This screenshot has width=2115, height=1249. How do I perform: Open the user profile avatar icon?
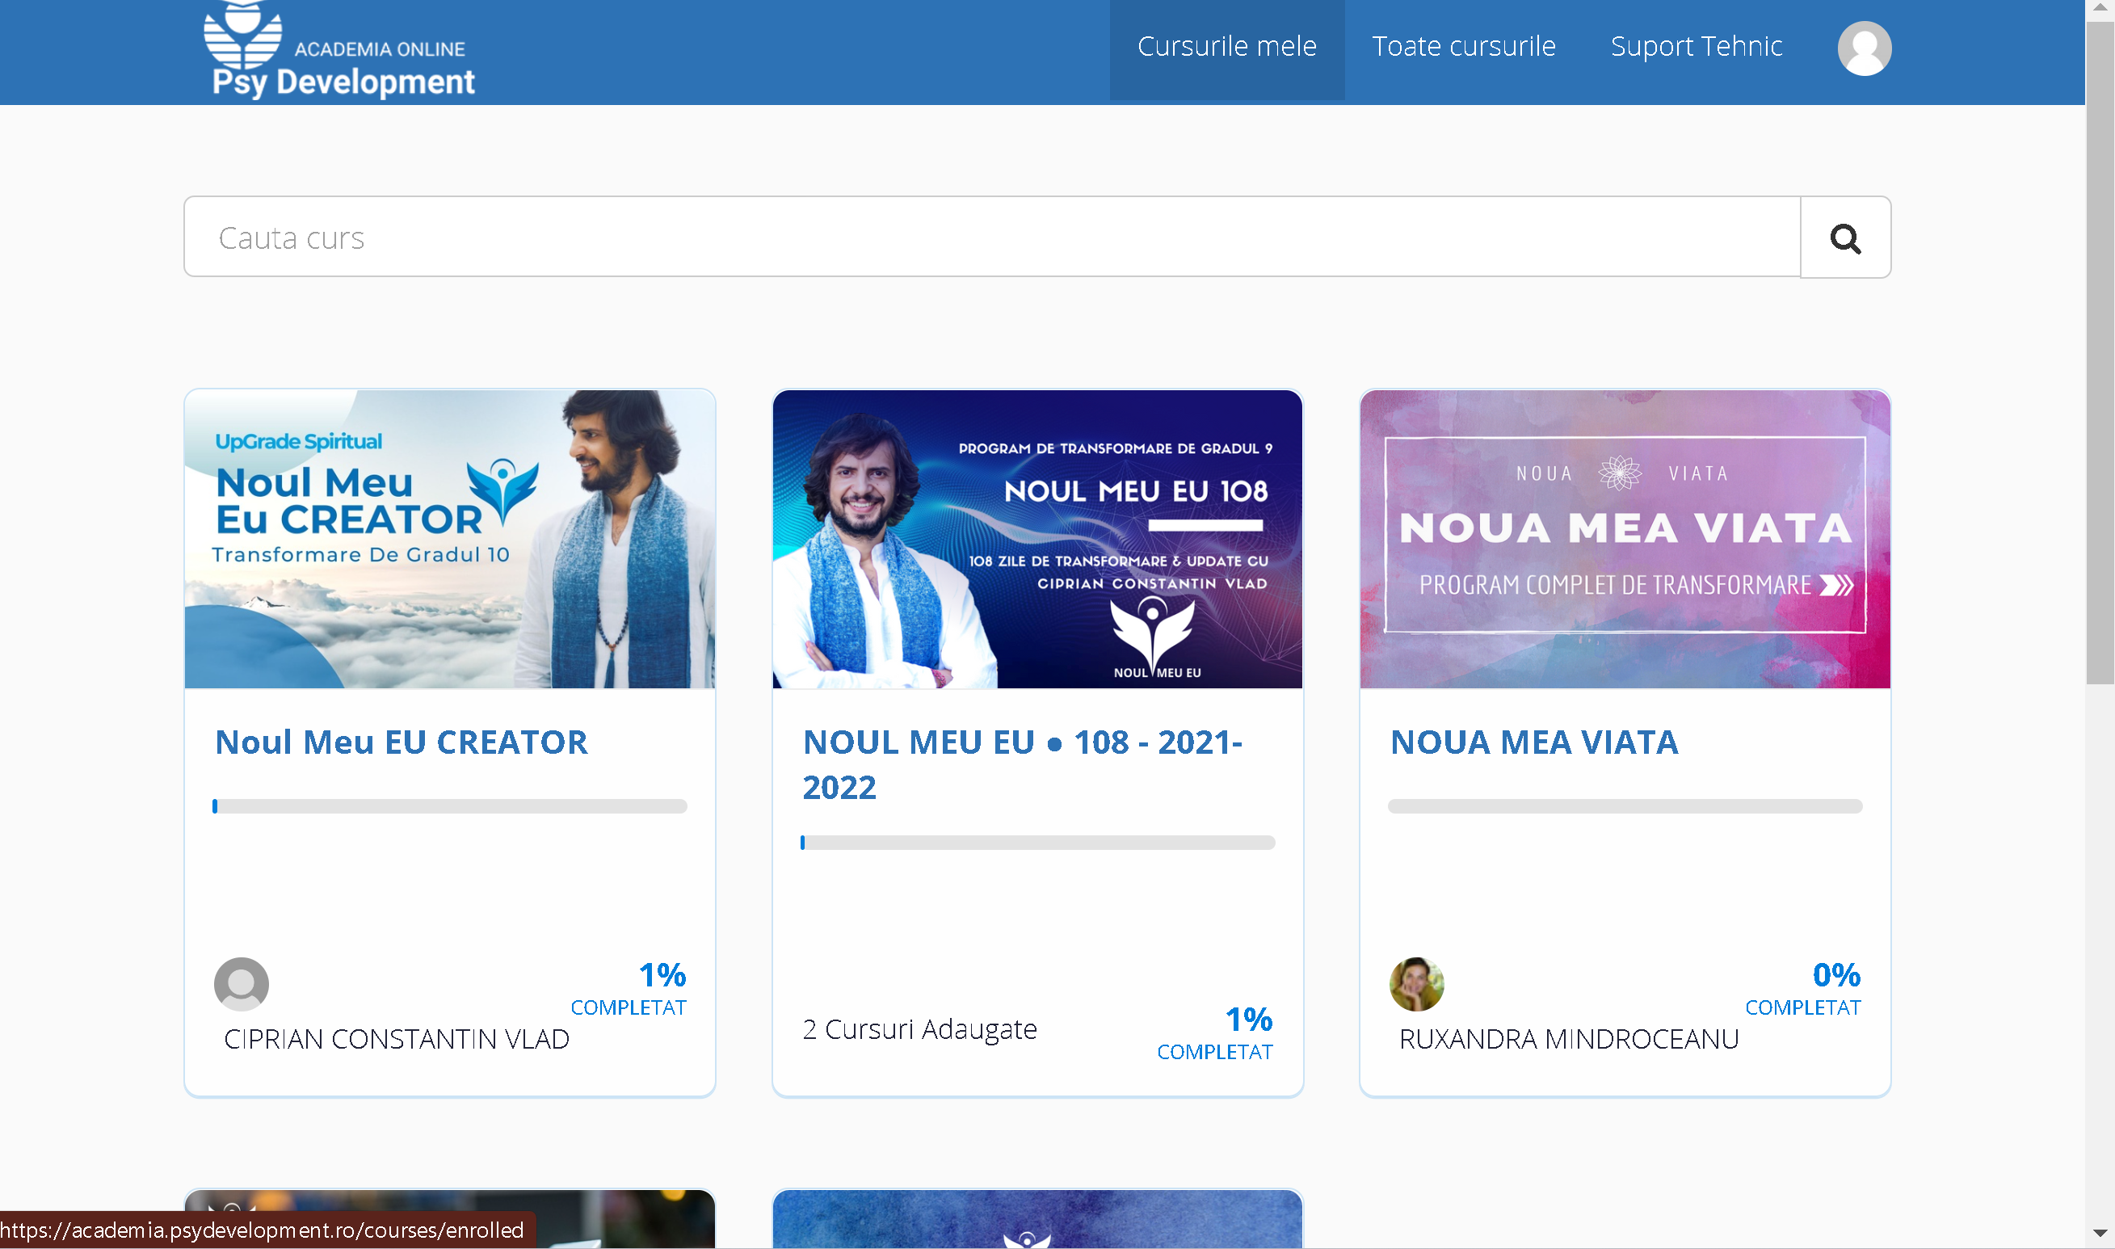point(1864,48)
